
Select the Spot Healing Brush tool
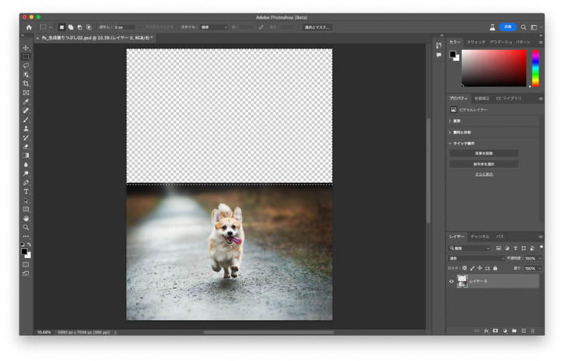click(26, 111)
